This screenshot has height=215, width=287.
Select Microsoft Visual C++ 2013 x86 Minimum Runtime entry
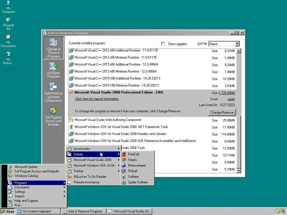coord(152,71)
